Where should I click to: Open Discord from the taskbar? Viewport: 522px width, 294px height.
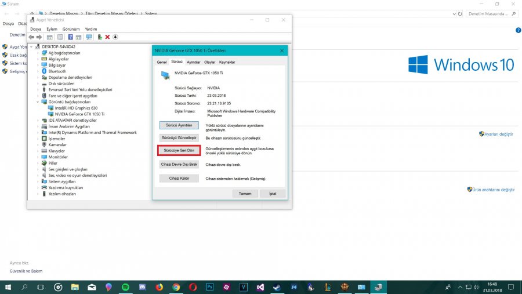pyautogui.click(x=142, y=287)
